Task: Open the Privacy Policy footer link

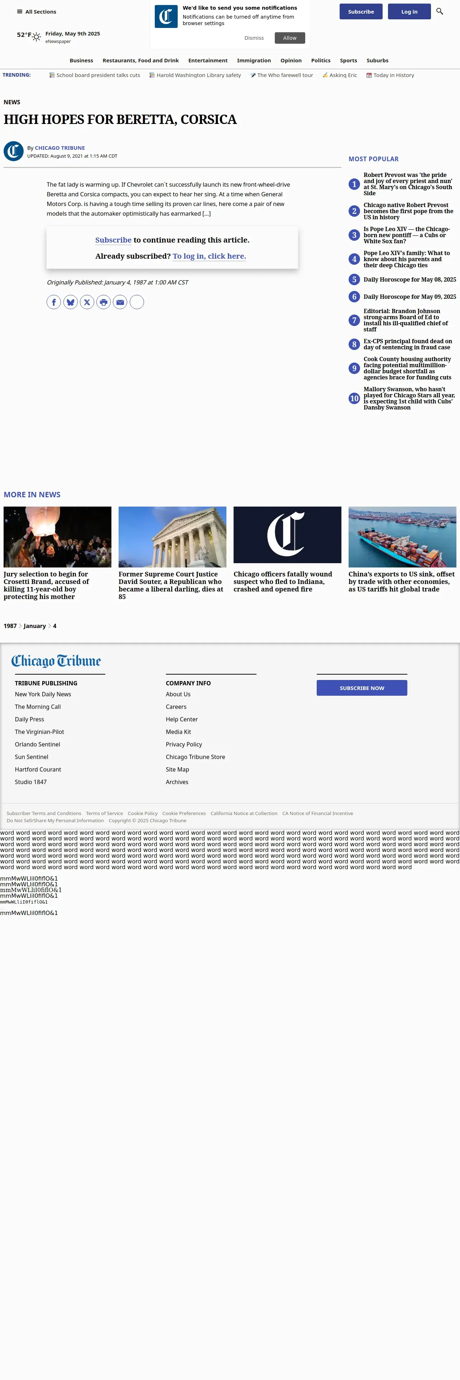Action: (x=184, y=744)
